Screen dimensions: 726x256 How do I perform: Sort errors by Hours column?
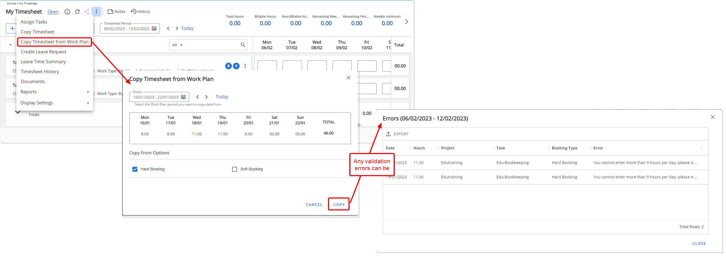419,148
